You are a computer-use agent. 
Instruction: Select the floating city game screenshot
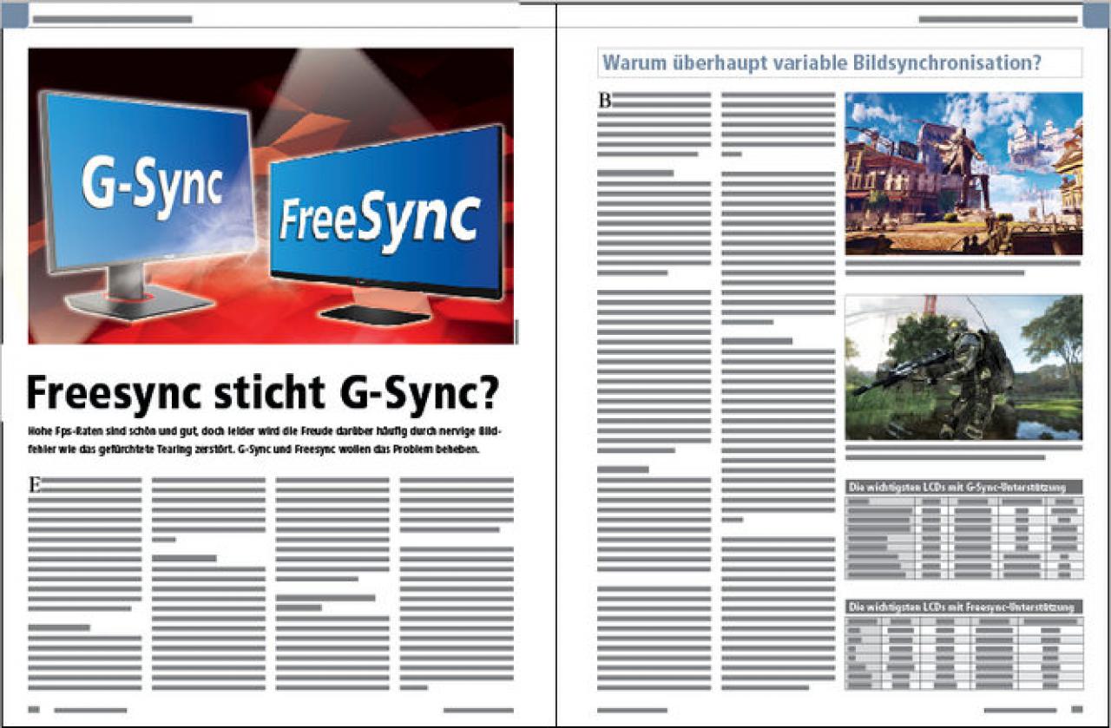pyautogui.click(x=963, y=174)
